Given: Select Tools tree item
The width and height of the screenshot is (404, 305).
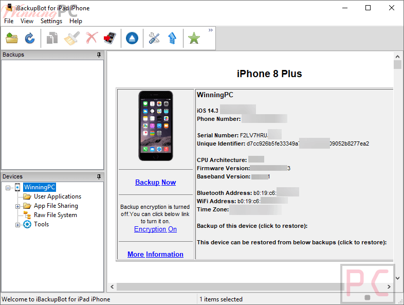Looking at the screenshot, I should [41, 224].
